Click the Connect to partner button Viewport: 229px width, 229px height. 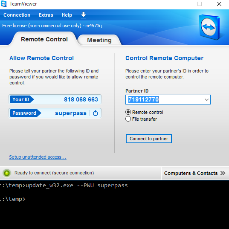(149, 139)
